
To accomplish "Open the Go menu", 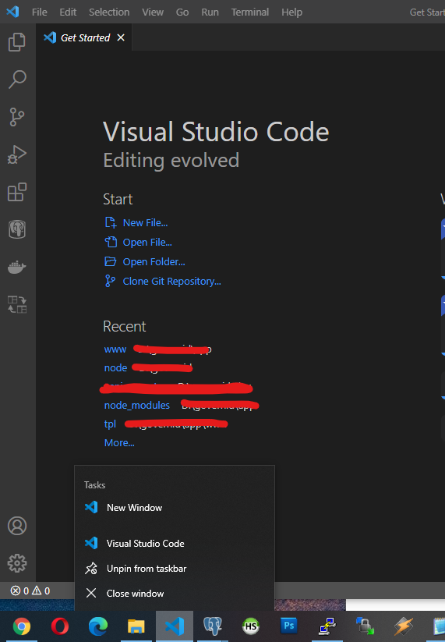I will [182, 12].
